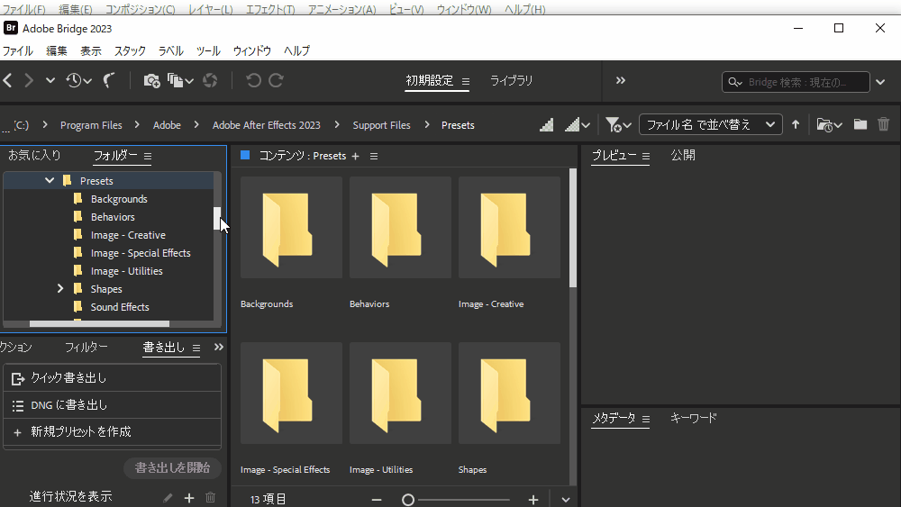
Task: Open search options dropdown arrow
Action: [x=880, y=82]
